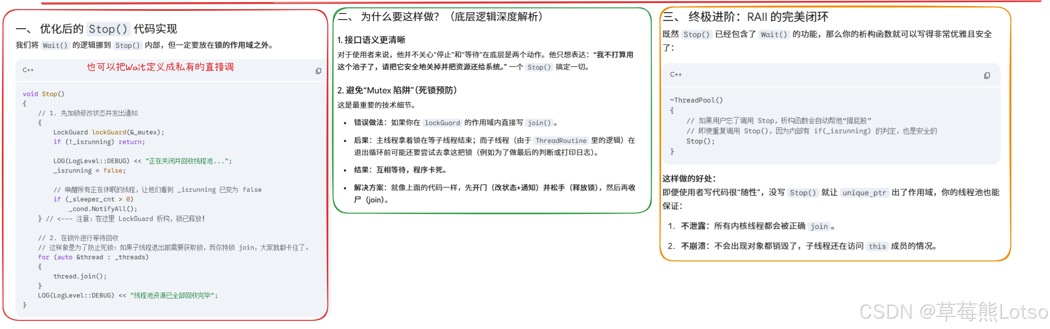Click the inline 'lockGuard' code tag
The height and width of the screenshot is (329, 1050).
tap(442, 123)
